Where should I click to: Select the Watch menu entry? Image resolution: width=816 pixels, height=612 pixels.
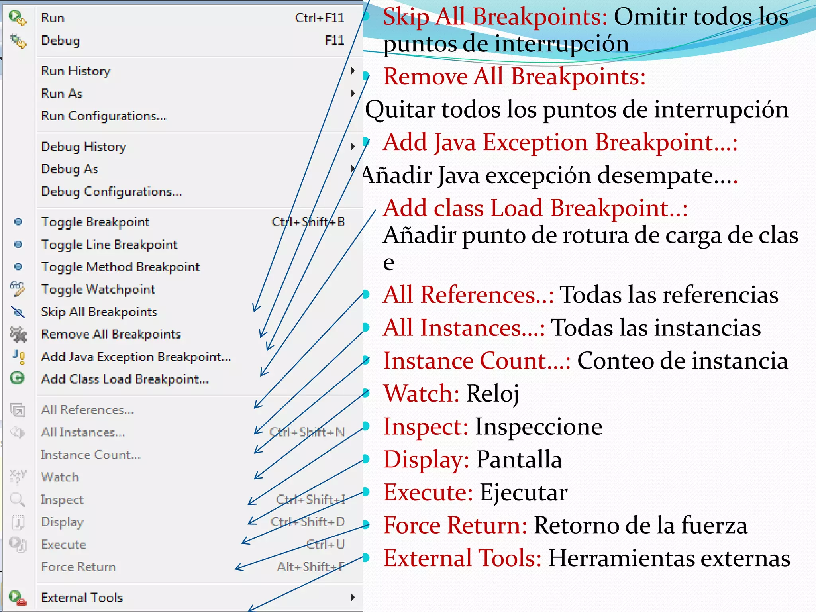[60, 477]
